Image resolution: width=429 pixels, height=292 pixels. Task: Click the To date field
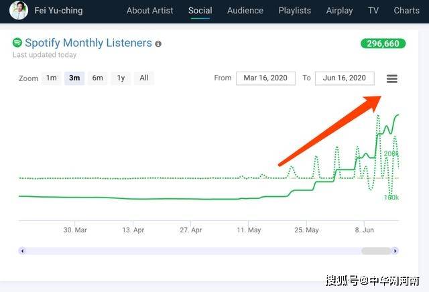click(345, 78)
